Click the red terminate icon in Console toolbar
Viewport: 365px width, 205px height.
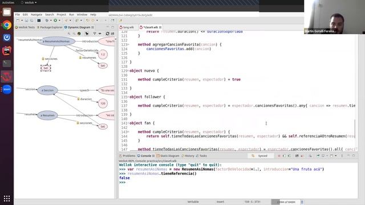pyautogui.click(x=279, y=156)
